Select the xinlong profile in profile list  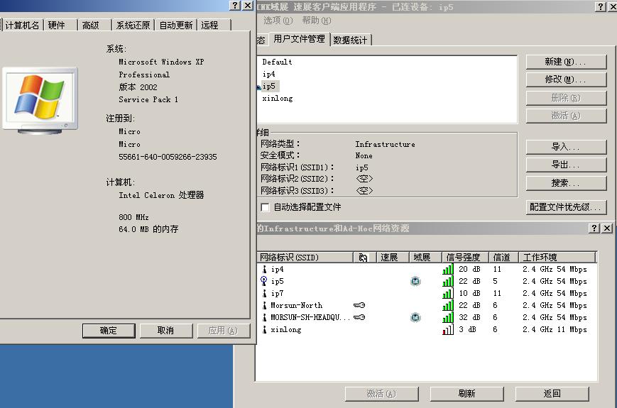(x=278, y=99)
